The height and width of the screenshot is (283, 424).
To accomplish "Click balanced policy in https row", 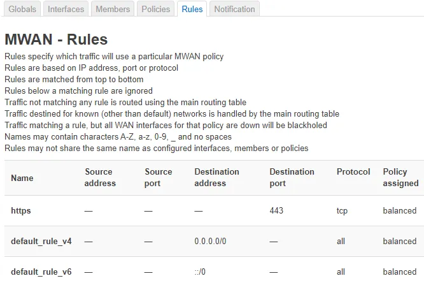I will tap(399, 210).
